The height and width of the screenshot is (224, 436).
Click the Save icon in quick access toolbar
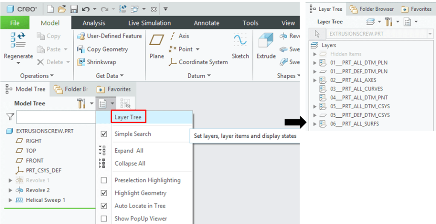[x=74, y=9]
